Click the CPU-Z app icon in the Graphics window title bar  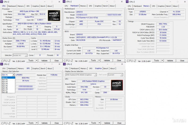64,64
